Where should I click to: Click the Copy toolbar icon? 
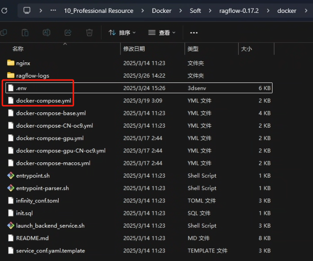tap(4, 32)
